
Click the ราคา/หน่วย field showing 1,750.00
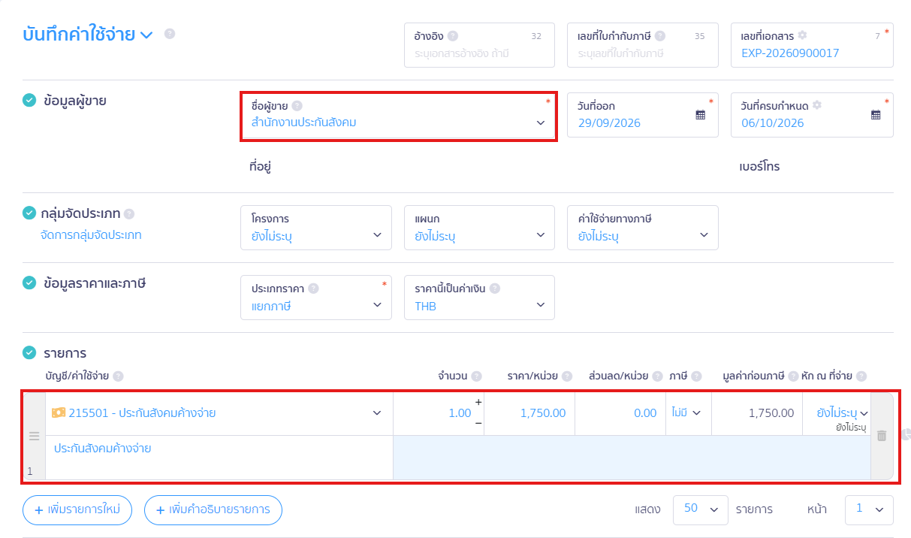click(529, 413)
